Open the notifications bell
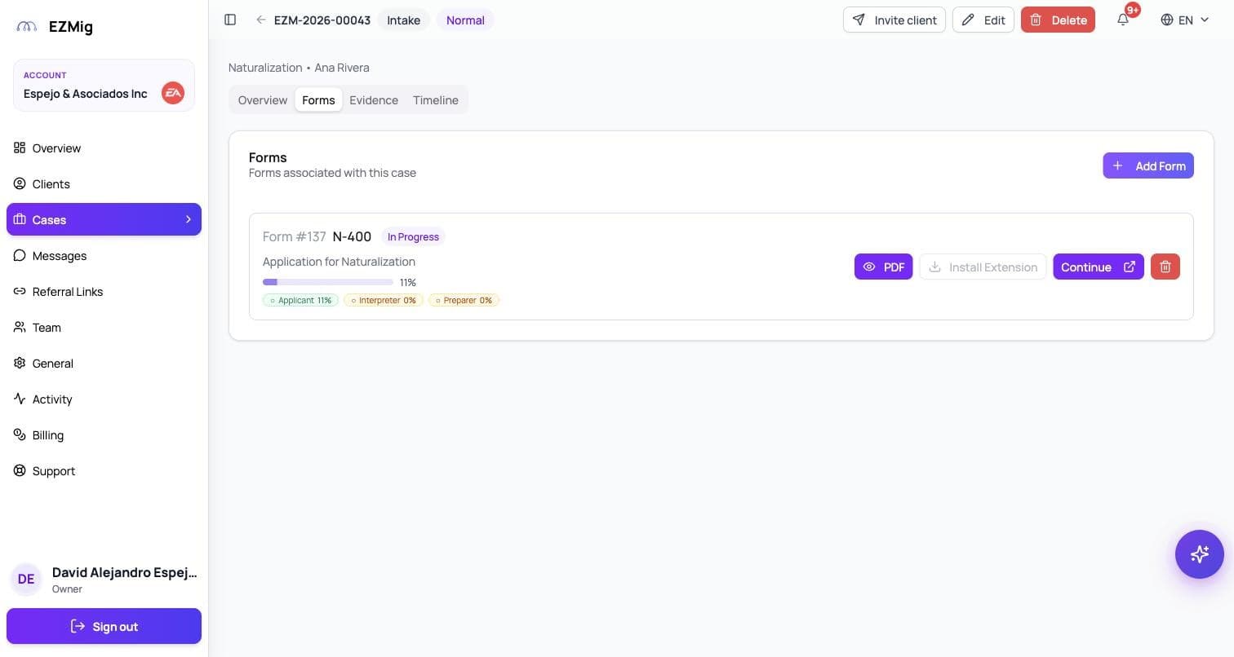The height and width of the screenshot is (657, 1234). coord(1123,20)
